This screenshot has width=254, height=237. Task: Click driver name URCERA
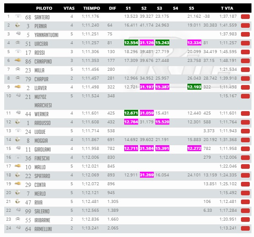click(41, 44)
